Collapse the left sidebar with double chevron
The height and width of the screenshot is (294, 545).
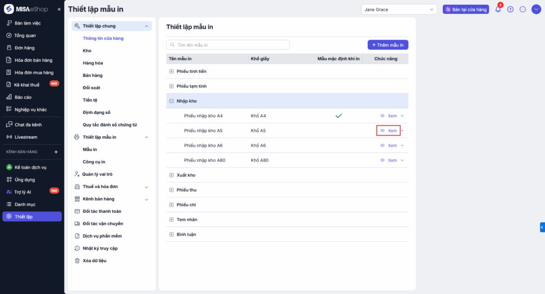pyautogui.click(x=59, y=9)
